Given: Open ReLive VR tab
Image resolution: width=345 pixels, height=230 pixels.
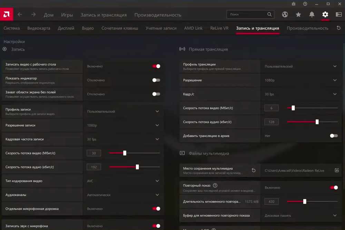Looking at the screenshot, I should (219, 28).
